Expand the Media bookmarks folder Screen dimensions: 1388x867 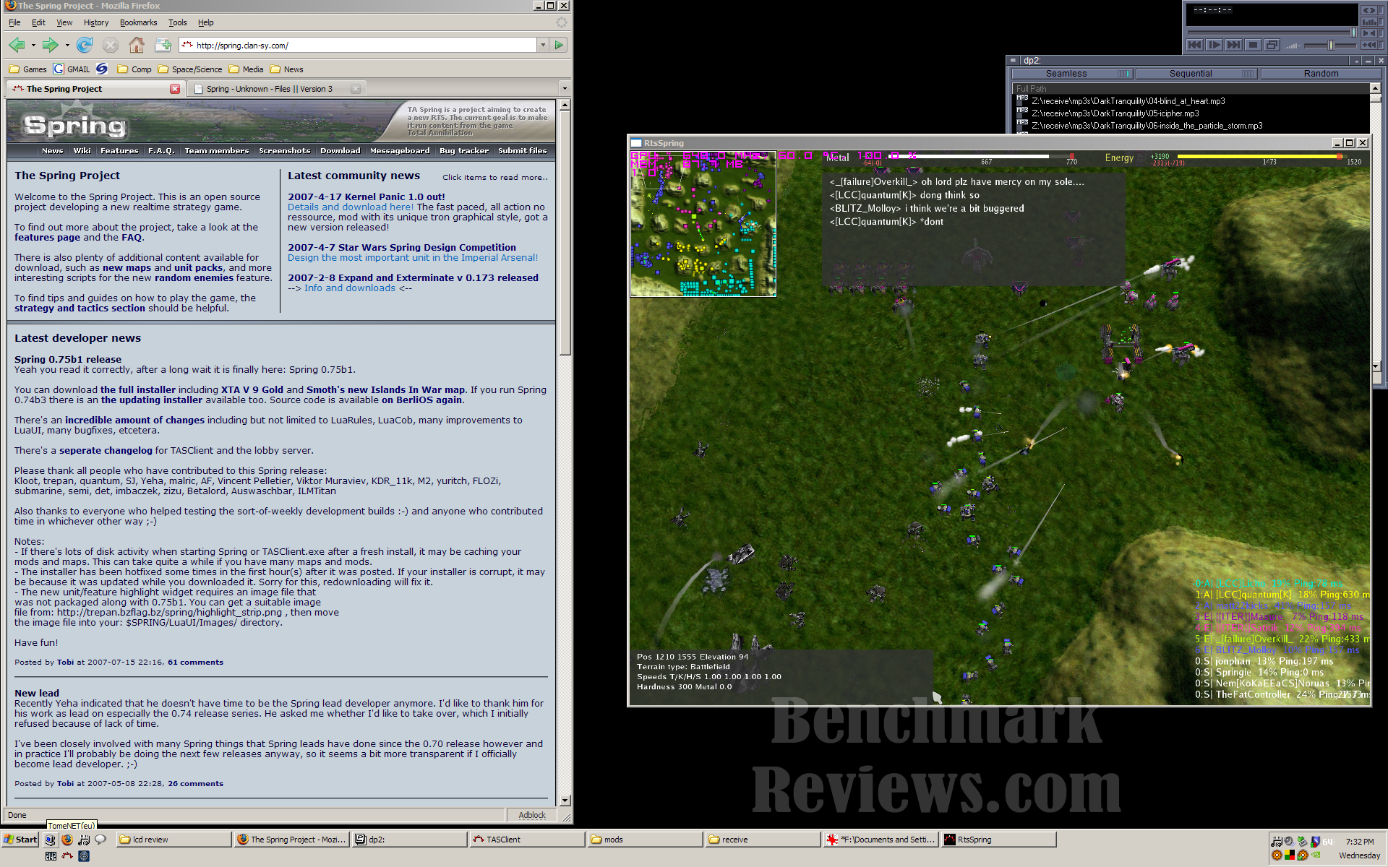tap(246, 69)
